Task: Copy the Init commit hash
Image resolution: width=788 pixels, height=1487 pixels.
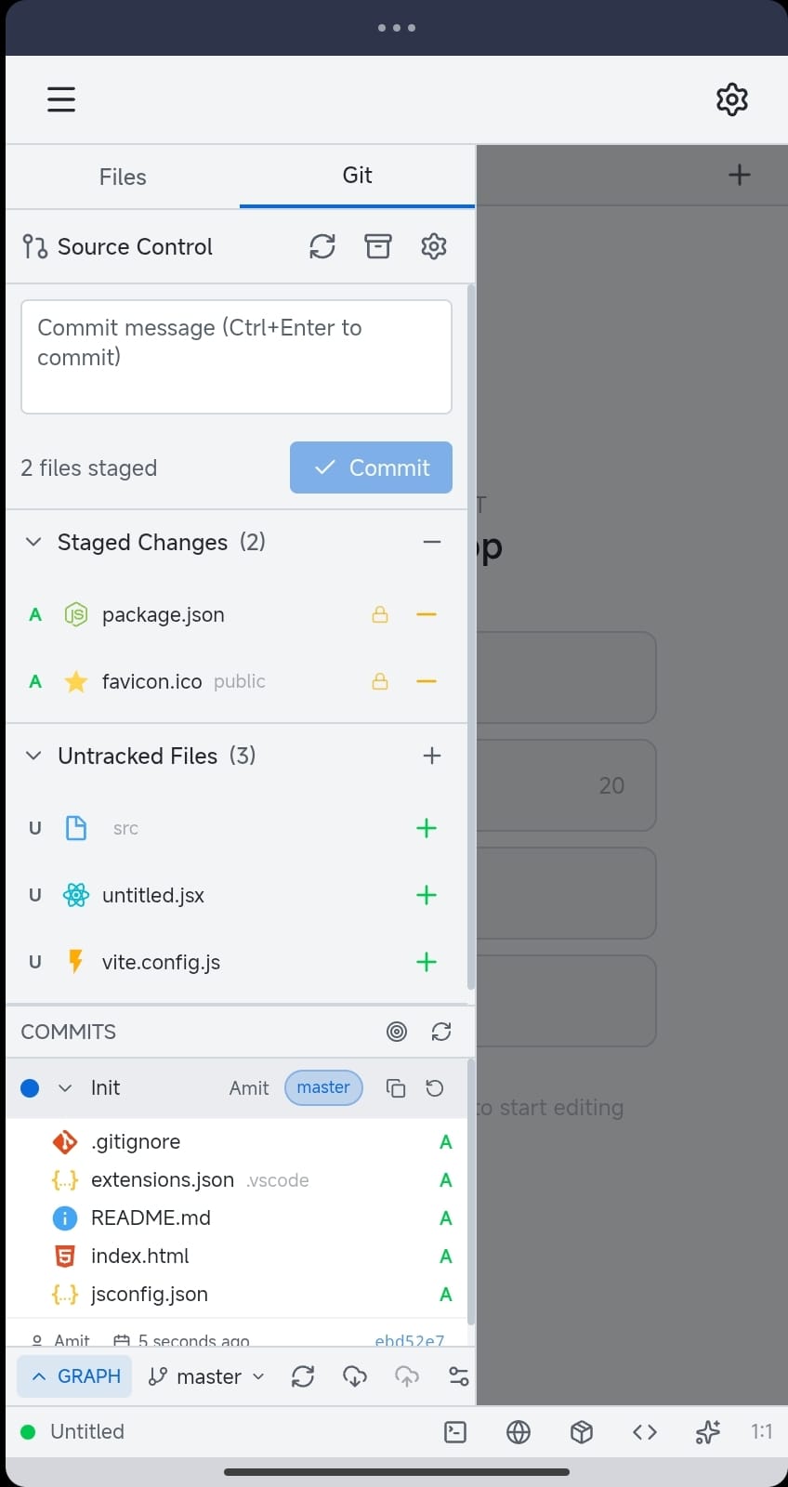Action: pyautogui.click(x=395, y=1087)
